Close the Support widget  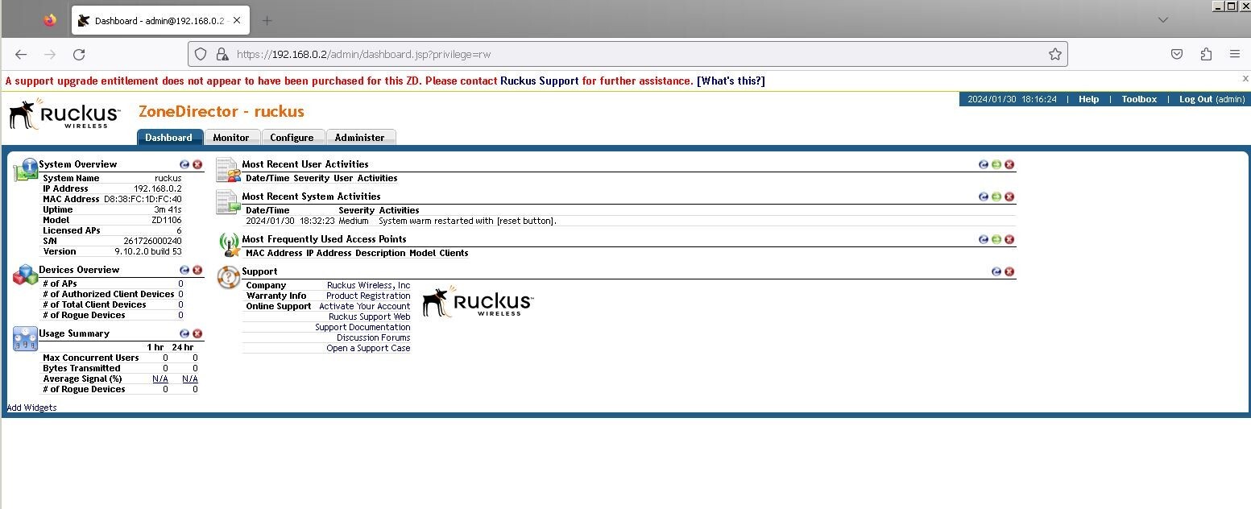1009,271
